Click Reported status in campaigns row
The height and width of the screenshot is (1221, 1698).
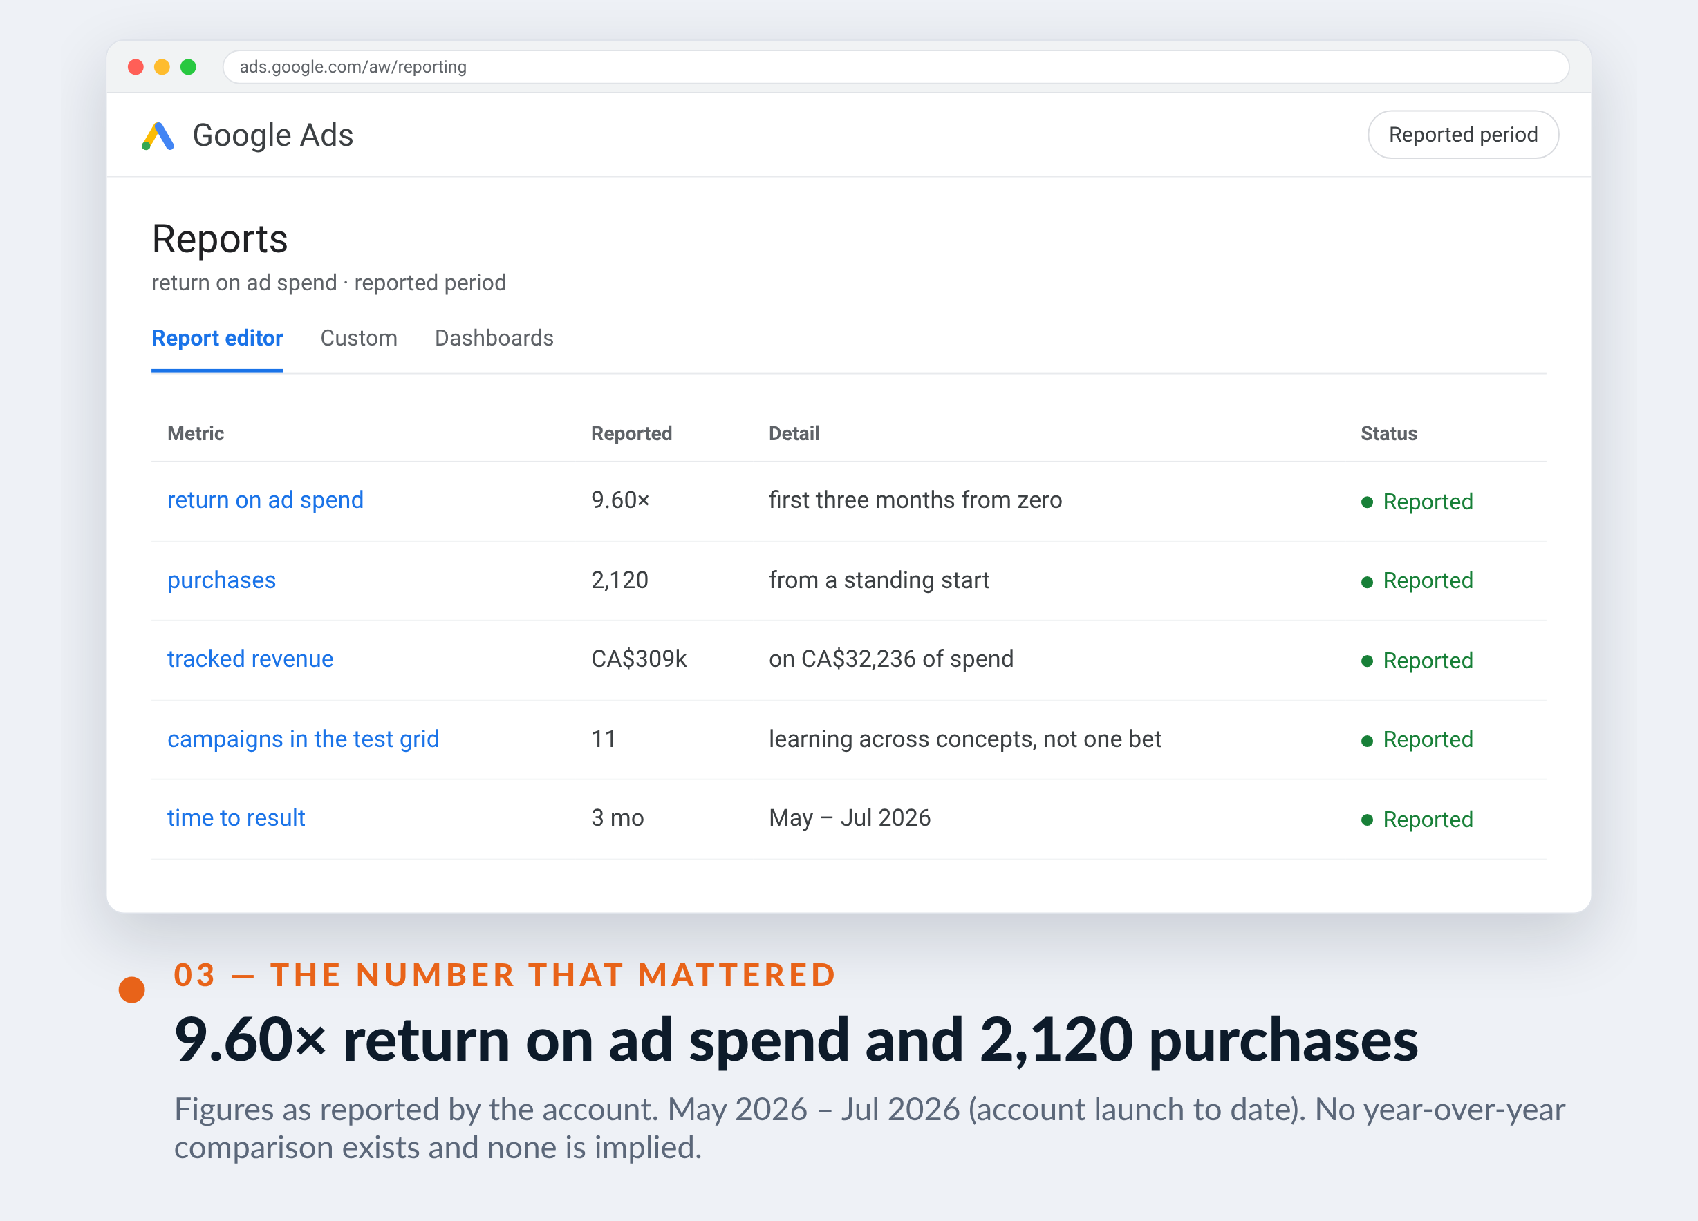click(1417, 739)
